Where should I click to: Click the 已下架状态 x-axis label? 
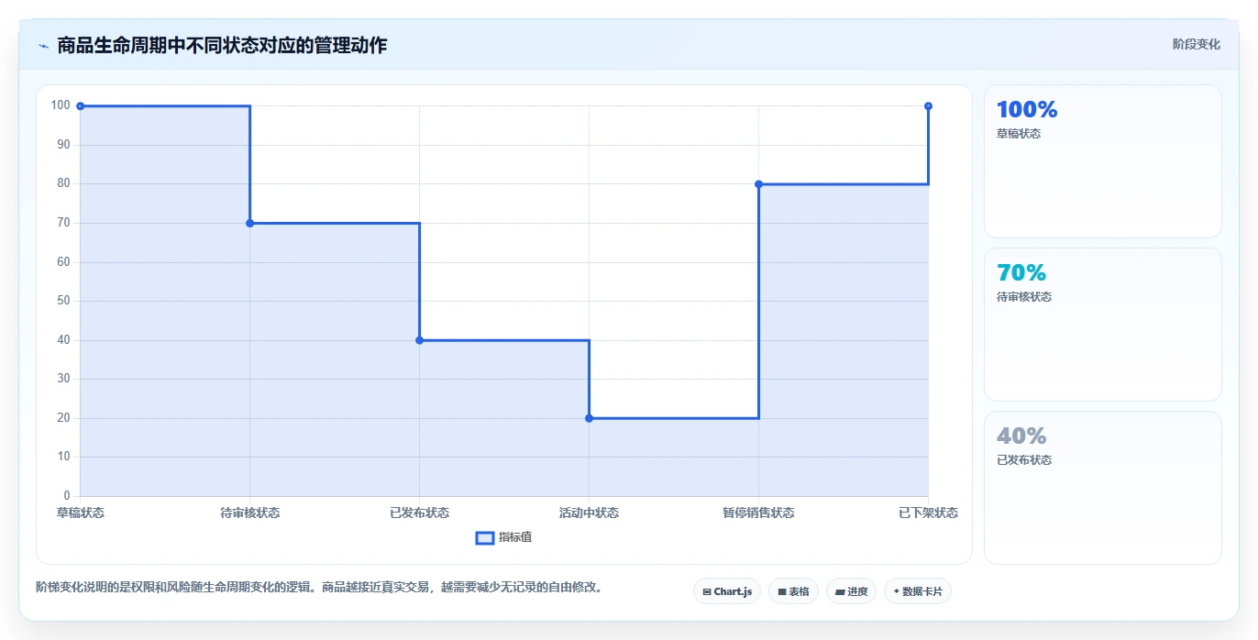928,513
